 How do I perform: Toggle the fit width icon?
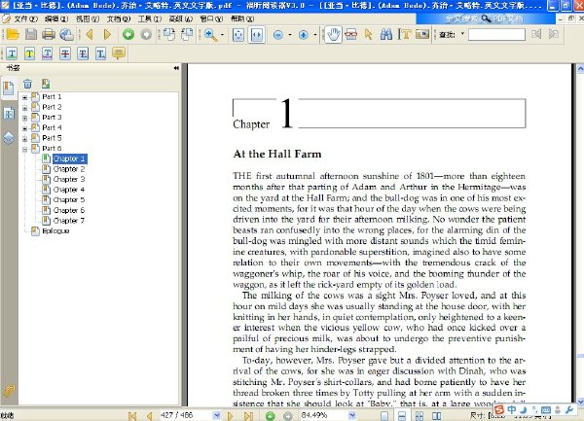(x=257, y=35)
